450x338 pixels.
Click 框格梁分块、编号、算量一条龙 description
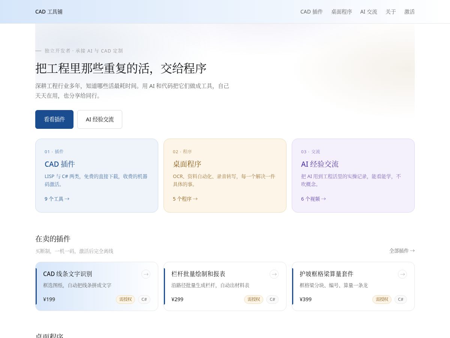click(334, 285)
